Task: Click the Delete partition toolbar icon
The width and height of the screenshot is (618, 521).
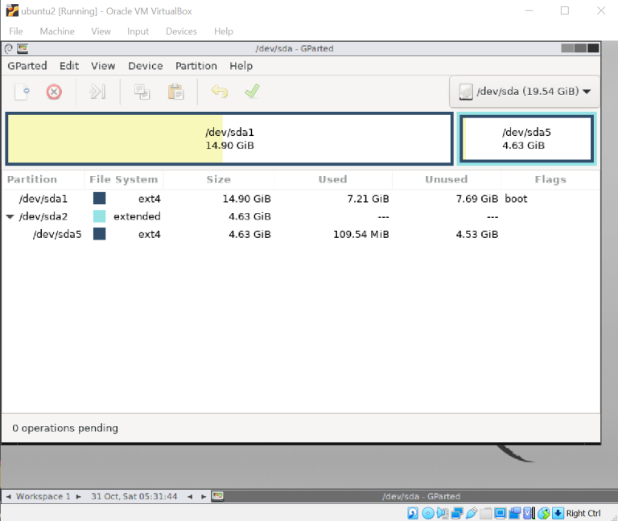Action: click(x=54, y=92)
